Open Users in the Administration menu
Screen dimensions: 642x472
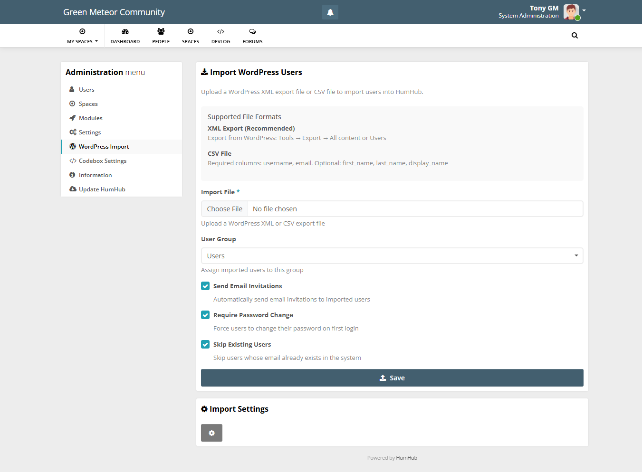pyautogui.click(x=122, y=90)
